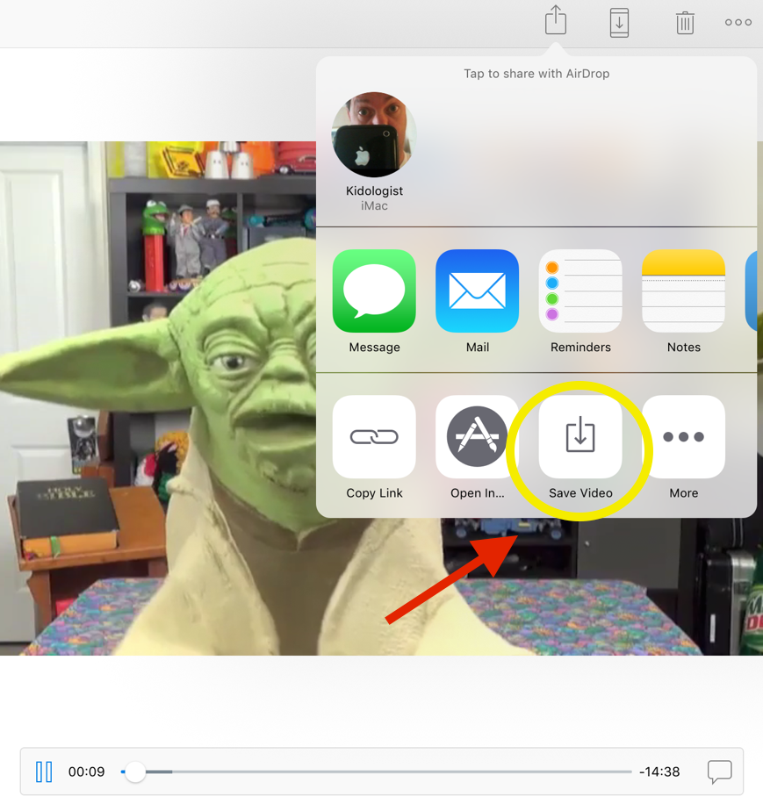Pause the video playback
The image size is (763, 811).
[44, 772]
